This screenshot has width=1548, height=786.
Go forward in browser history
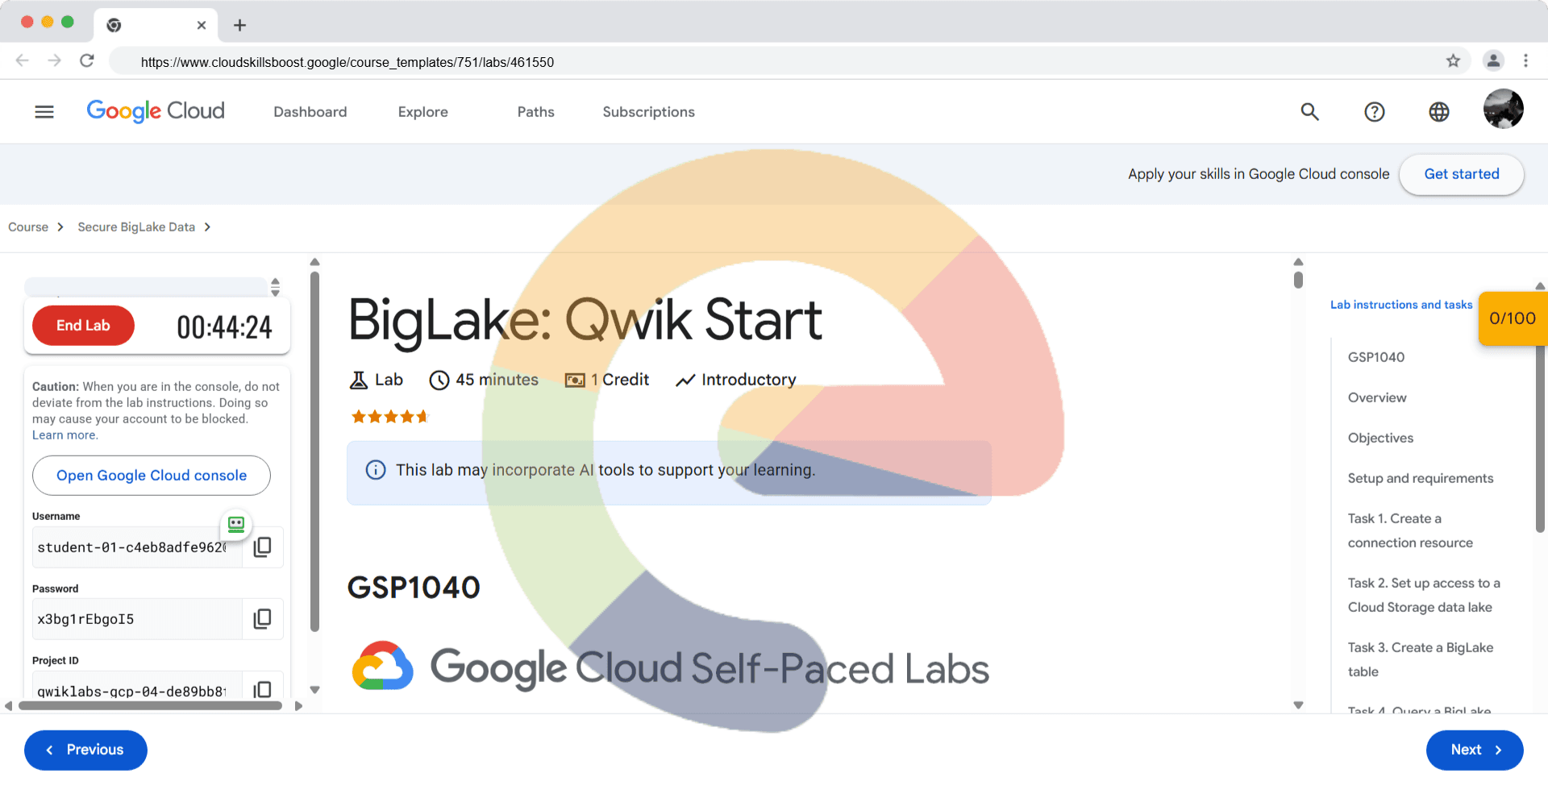click(x=54, y=60)
